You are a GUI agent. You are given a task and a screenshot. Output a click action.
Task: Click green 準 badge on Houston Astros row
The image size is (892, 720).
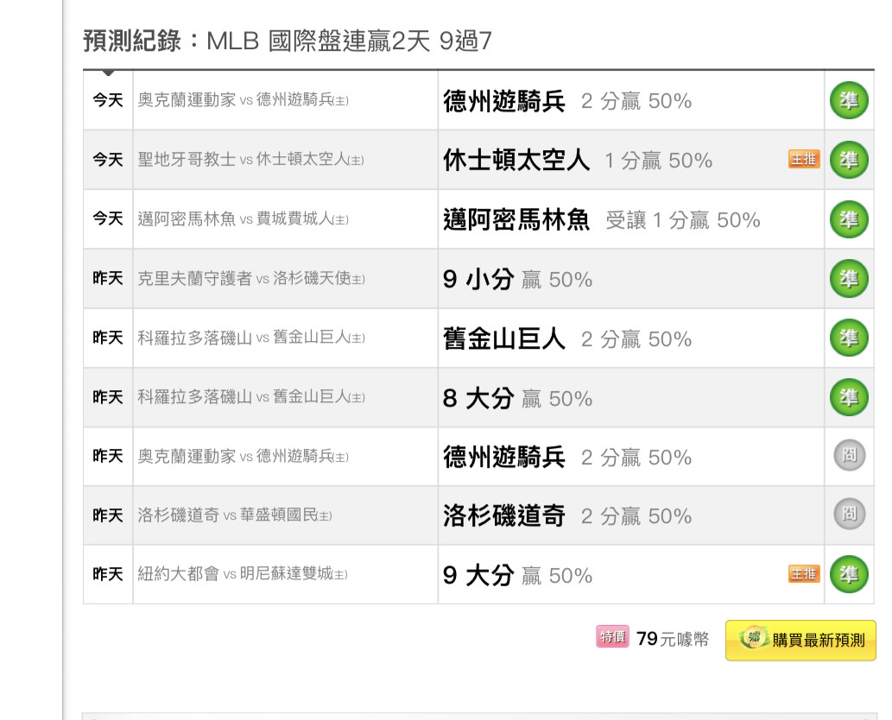click(x=849, y=160)
